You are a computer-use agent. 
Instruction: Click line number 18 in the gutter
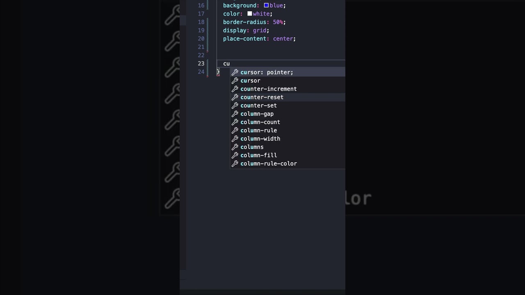pyautogui.click(x=201, y=22)
